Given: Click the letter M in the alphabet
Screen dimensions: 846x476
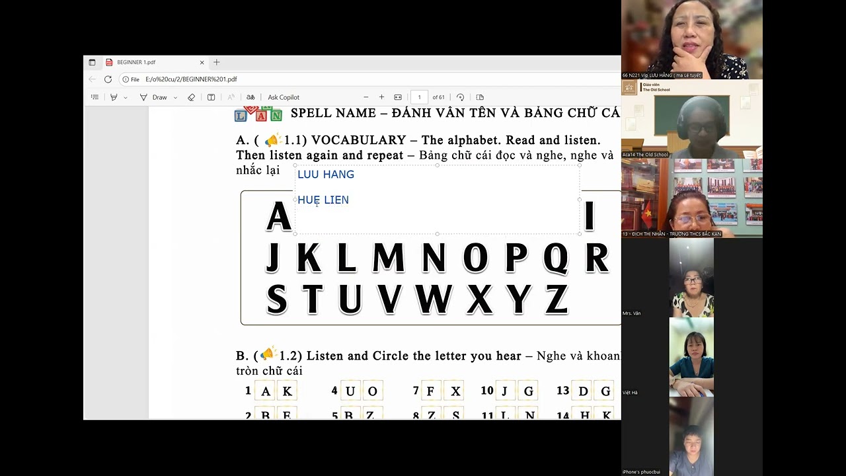Looking at the screenshot, I should pos(388,258).
